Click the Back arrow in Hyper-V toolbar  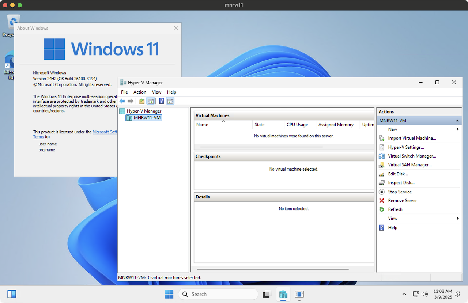pyautogui.click(x=122, y=101)
